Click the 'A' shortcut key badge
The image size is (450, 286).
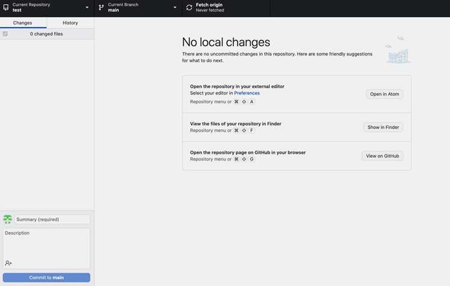tap(251, 102)
